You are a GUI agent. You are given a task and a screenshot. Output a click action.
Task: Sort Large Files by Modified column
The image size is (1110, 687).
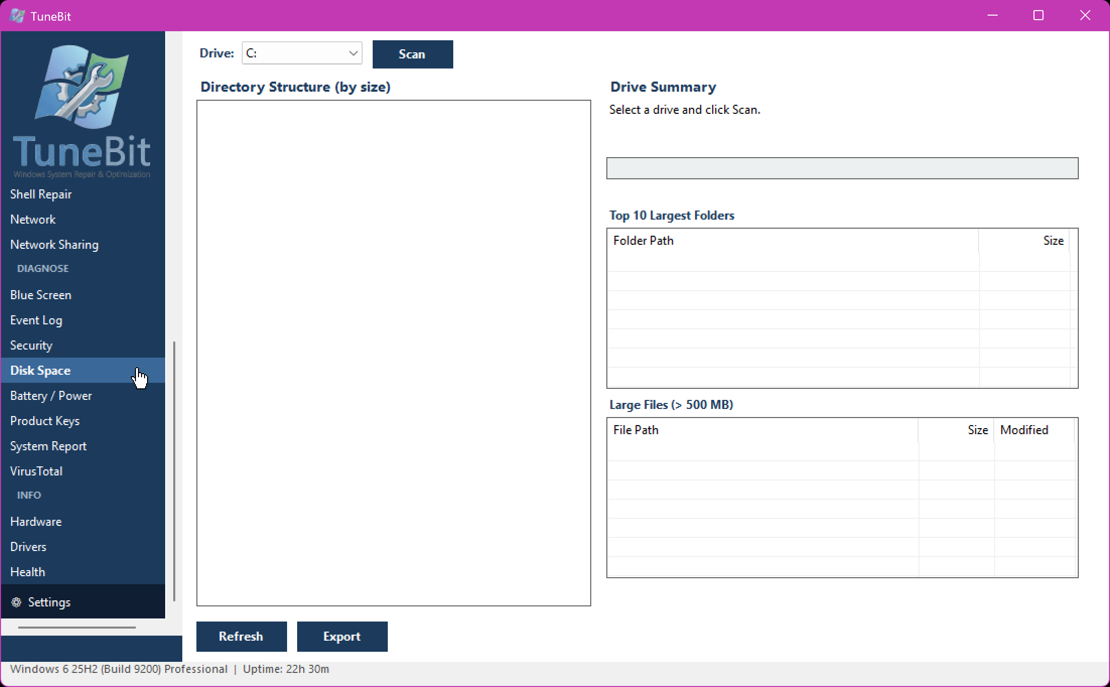[x=1034, y=430]
